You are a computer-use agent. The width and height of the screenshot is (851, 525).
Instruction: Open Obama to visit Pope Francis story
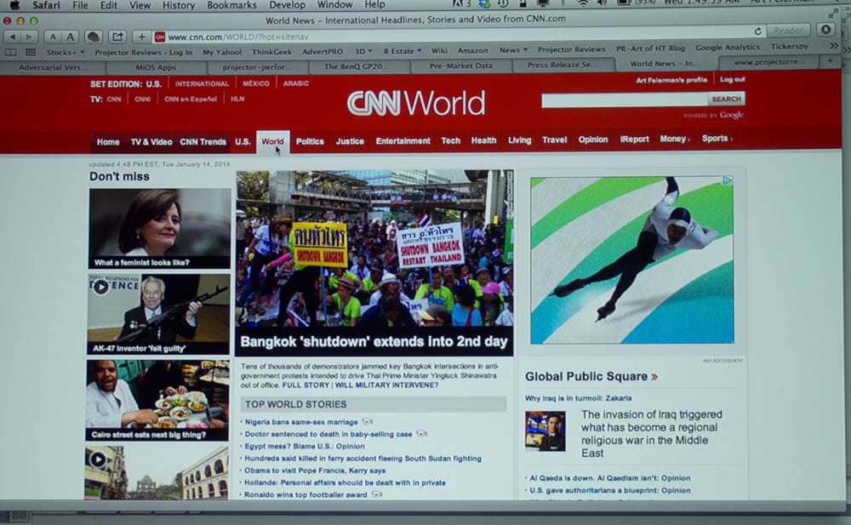[x=315, y=471]
